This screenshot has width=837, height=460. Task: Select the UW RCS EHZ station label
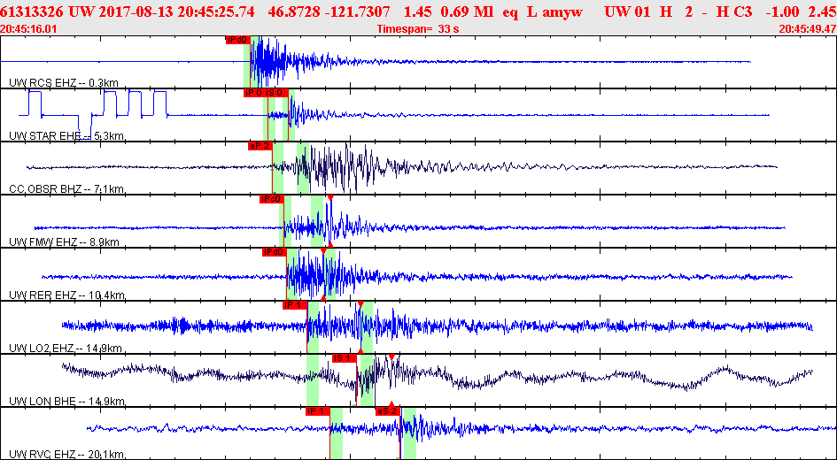pyautogui.click(x=63, y=82)
